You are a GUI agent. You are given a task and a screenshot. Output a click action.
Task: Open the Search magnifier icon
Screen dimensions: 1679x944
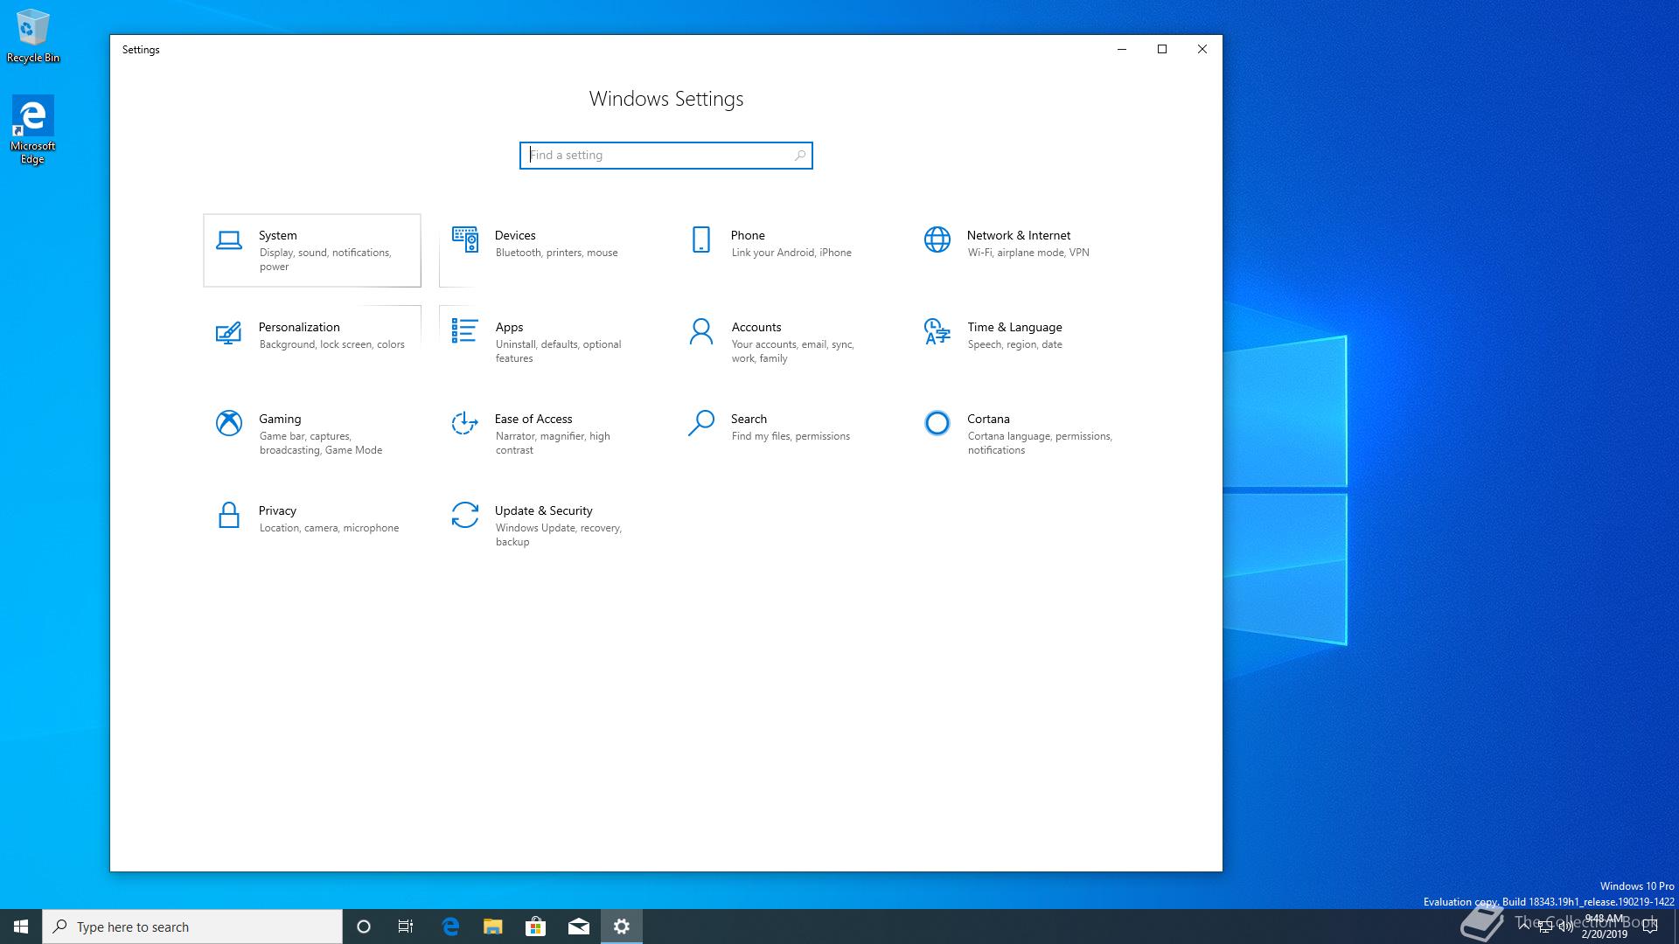(x=701, y=423)
